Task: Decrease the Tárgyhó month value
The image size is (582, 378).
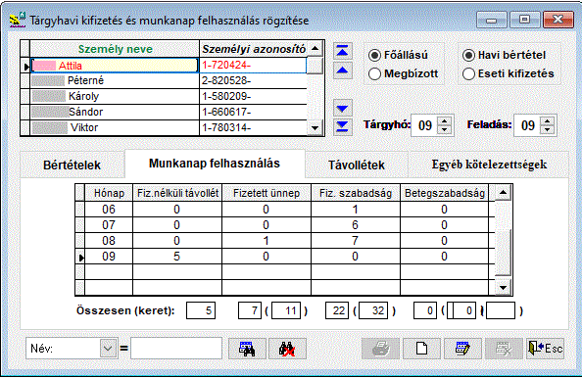Action: point(444,129)
